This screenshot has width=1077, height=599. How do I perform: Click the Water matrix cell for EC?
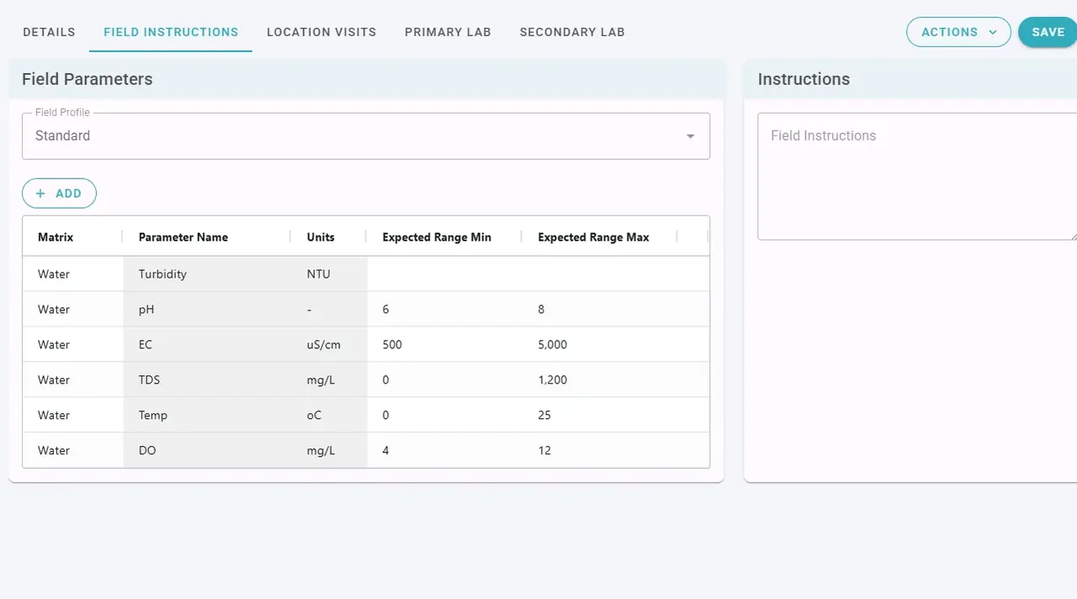coord(73,345)
